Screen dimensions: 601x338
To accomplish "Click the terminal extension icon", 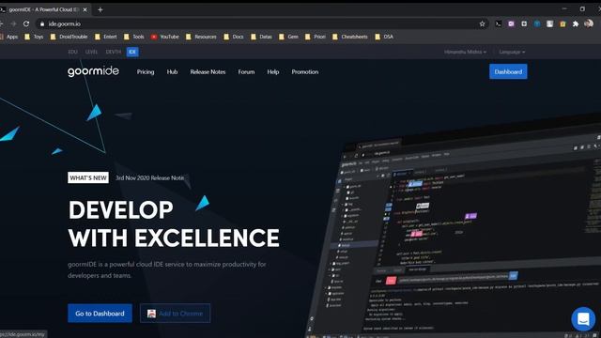I will tap(499, 23).
